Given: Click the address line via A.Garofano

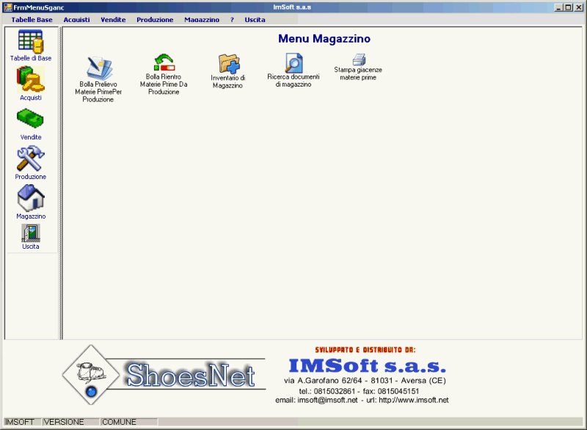Looking at the screenshot, I should [365, 381].
